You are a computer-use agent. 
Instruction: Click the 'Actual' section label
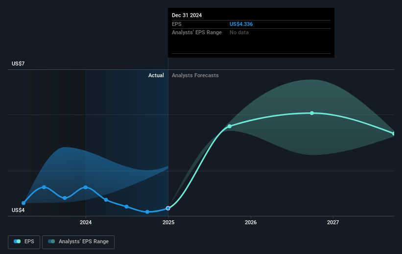click(156, 75)
